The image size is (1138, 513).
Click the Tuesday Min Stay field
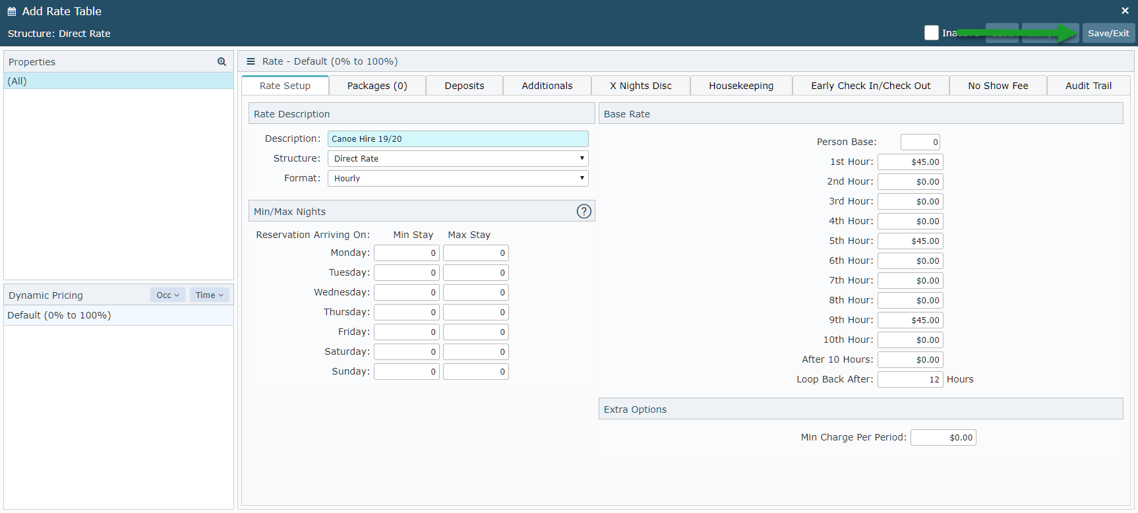(x=406, y=273)
